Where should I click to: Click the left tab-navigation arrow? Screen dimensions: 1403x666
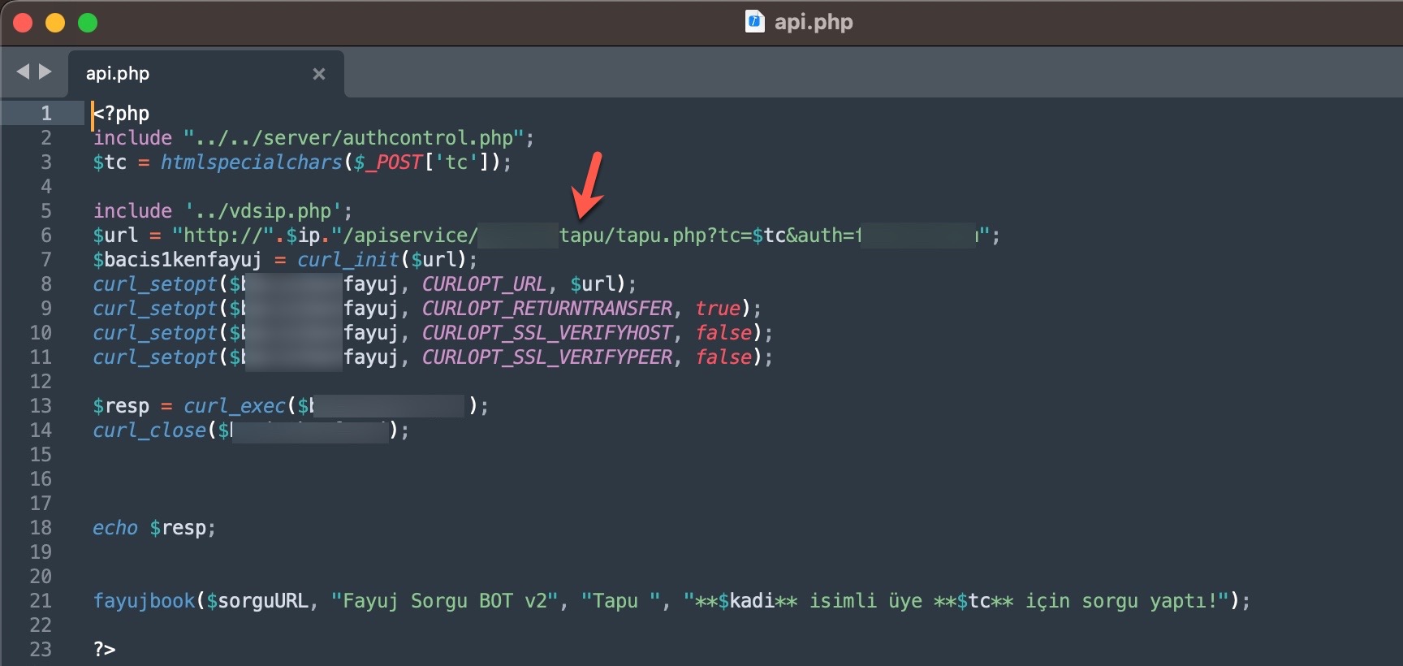[x=23, y=71]
